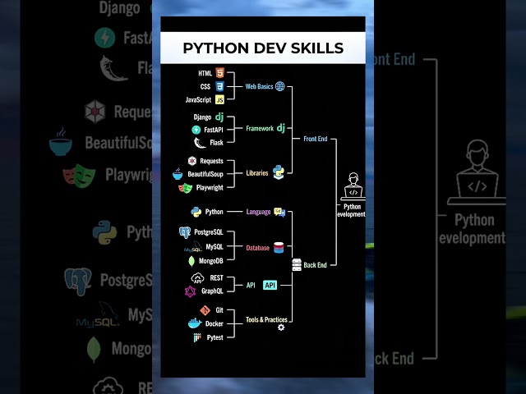Image resolution: width=526 pixels, height=394 pixels.
Task: Click the cyan API badge icon
Action: (x=270, y=285)
